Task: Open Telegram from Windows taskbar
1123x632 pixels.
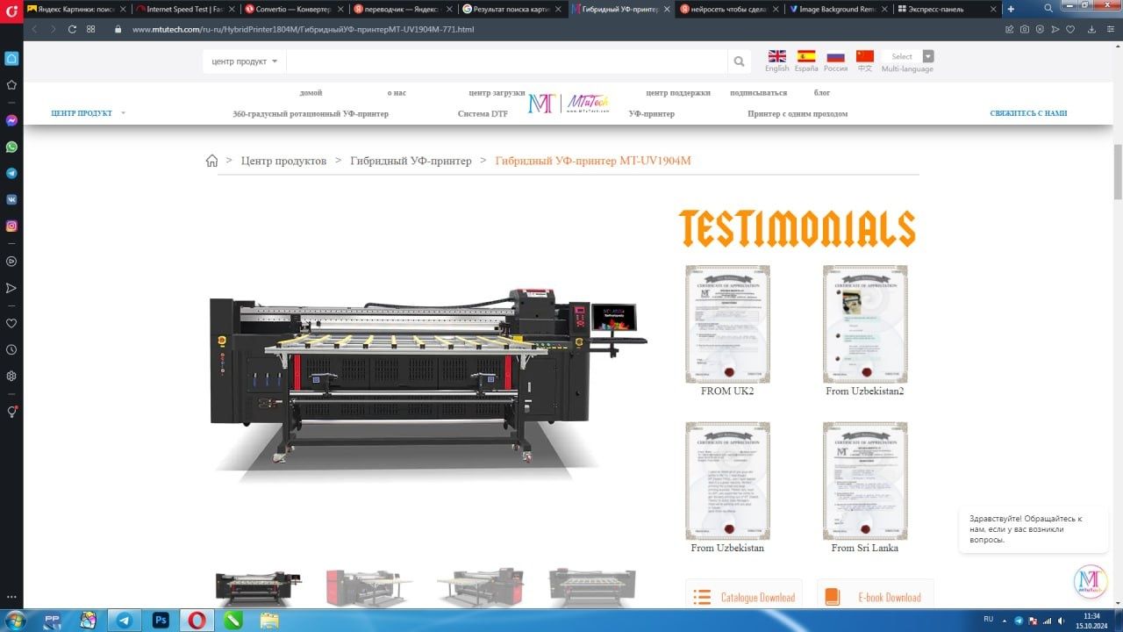Action: [x=124, y=620]
